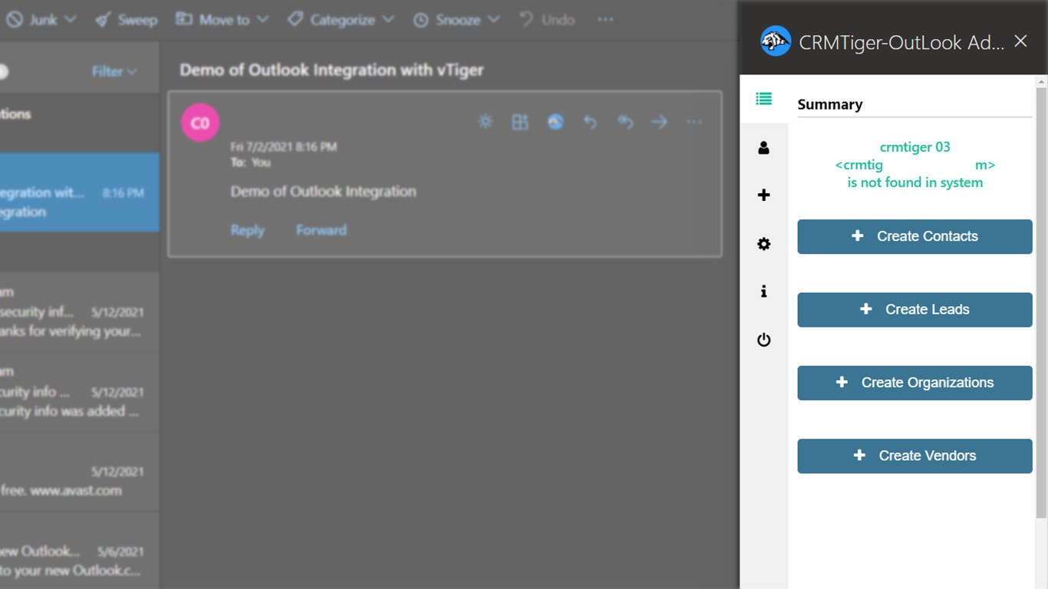Click the reply arrow icon in message header

pos(590,121)
